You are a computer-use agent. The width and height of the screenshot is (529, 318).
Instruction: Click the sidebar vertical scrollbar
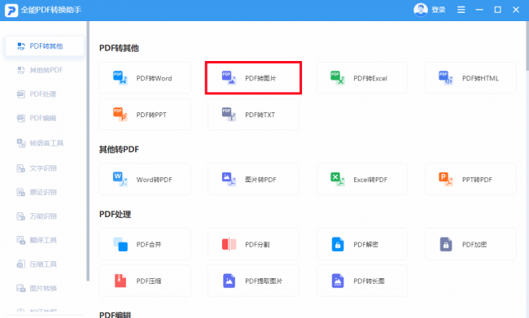88,151
